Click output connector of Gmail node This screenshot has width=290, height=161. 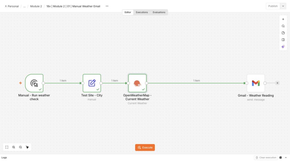click(265, 83)
